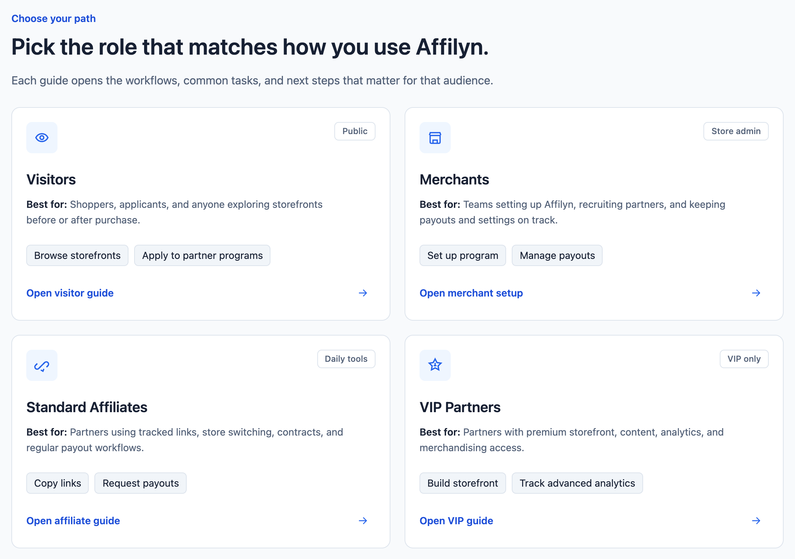Click the Visitors card heading
Screen dimensions: 795x559
[51, 179]
